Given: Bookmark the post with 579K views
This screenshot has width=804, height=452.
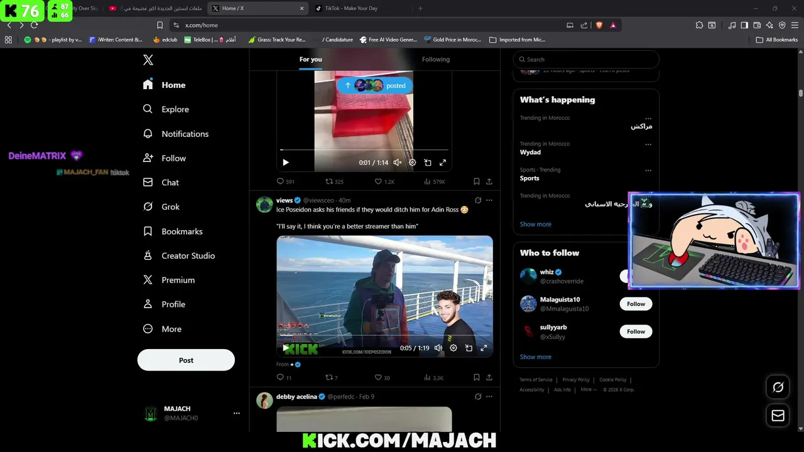Looking at the screenshot, I should click(477, 181).
